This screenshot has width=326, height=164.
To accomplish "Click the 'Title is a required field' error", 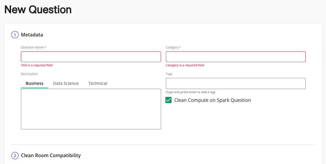I will tap(37, 65).
